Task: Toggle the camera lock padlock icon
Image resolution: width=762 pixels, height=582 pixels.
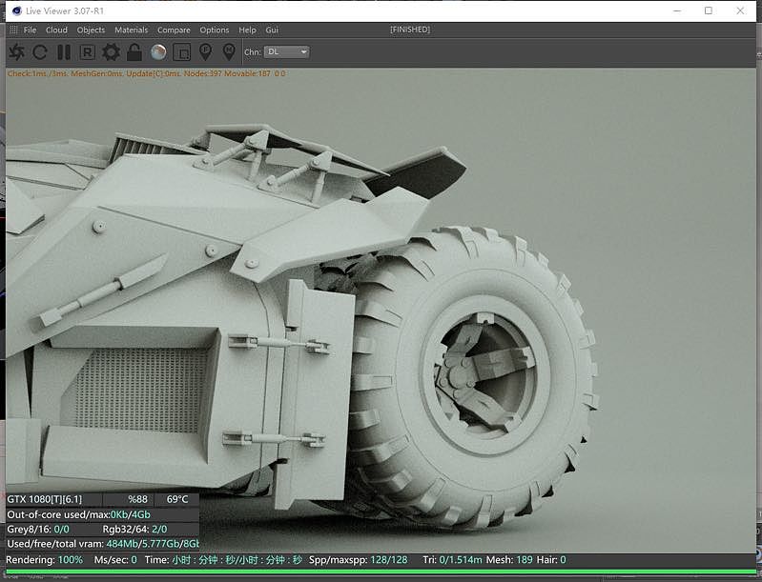Action: (x=134, y=51)
